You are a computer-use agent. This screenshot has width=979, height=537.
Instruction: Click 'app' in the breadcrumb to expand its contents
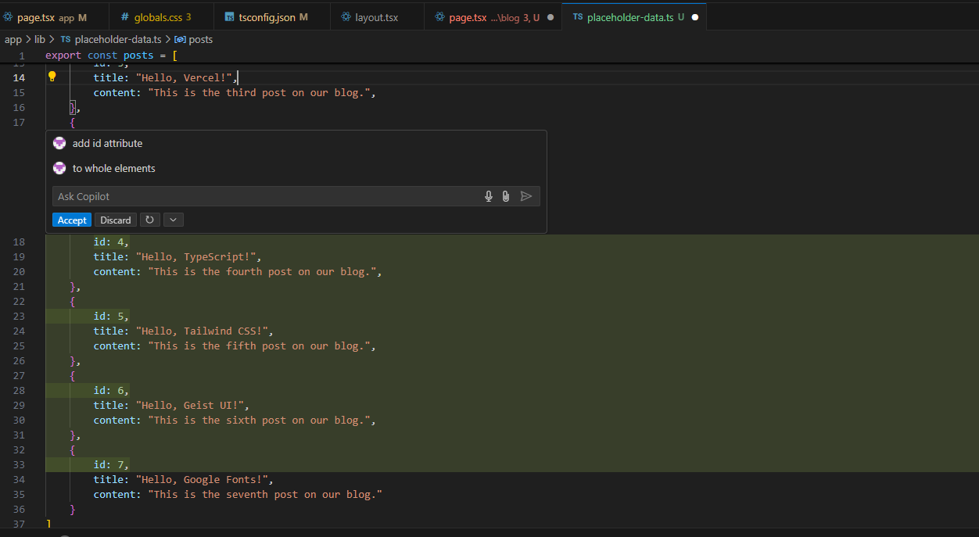tap(13, 39)
